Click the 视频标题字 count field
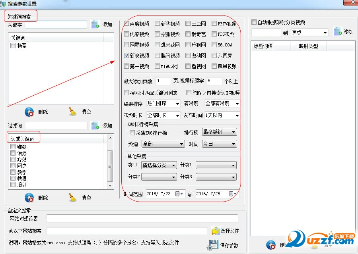 point(214,81)
